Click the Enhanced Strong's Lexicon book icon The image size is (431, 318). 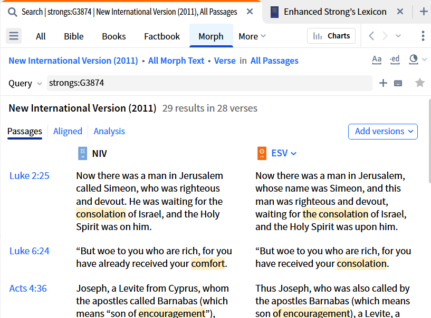[275, 12]
